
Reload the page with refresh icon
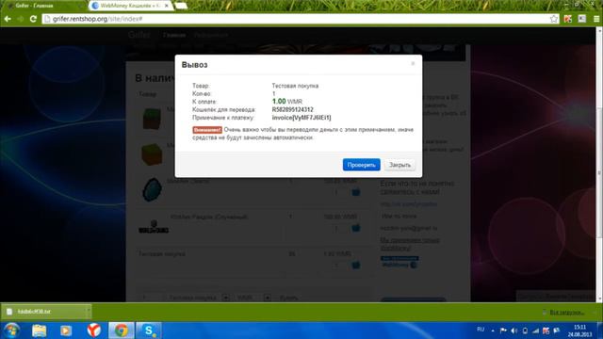tap(34, 19)
